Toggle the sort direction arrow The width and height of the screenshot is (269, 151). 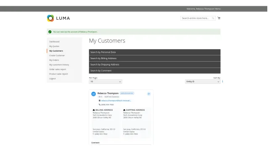tap(222, 81)
